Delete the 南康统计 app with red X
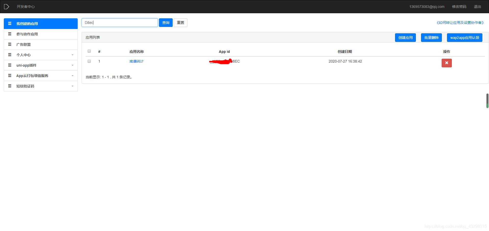Screen dimensions: 489x231 pos(446,63)
